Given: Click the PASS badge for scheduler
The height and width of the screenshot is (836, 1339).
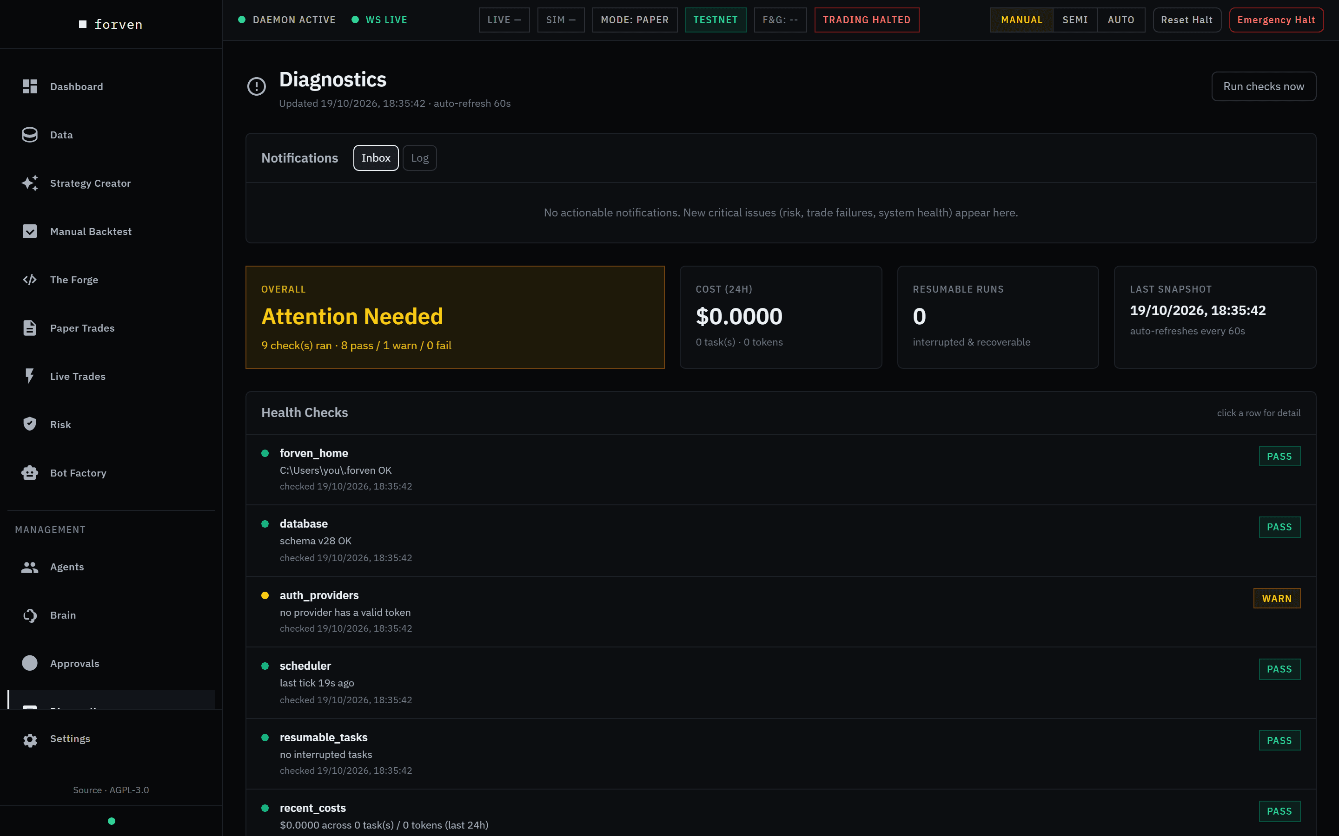Looking at the screenshot, I should click(1279, 669).
